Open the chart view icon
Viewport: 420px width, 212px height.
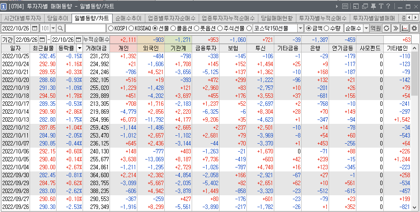405,28
